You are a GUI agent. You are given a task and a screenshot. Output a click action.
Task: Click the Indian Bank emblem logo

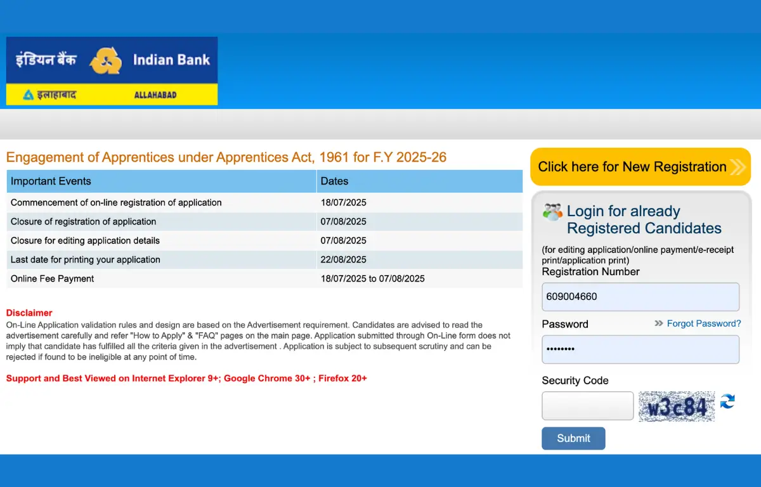click(x=105, y=61)
